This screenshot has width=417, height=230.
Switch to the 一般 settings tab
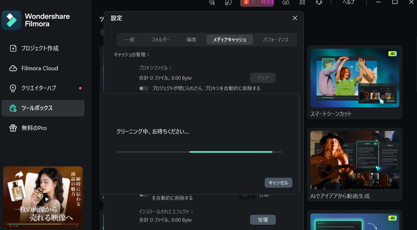click(x=130, y=40)
